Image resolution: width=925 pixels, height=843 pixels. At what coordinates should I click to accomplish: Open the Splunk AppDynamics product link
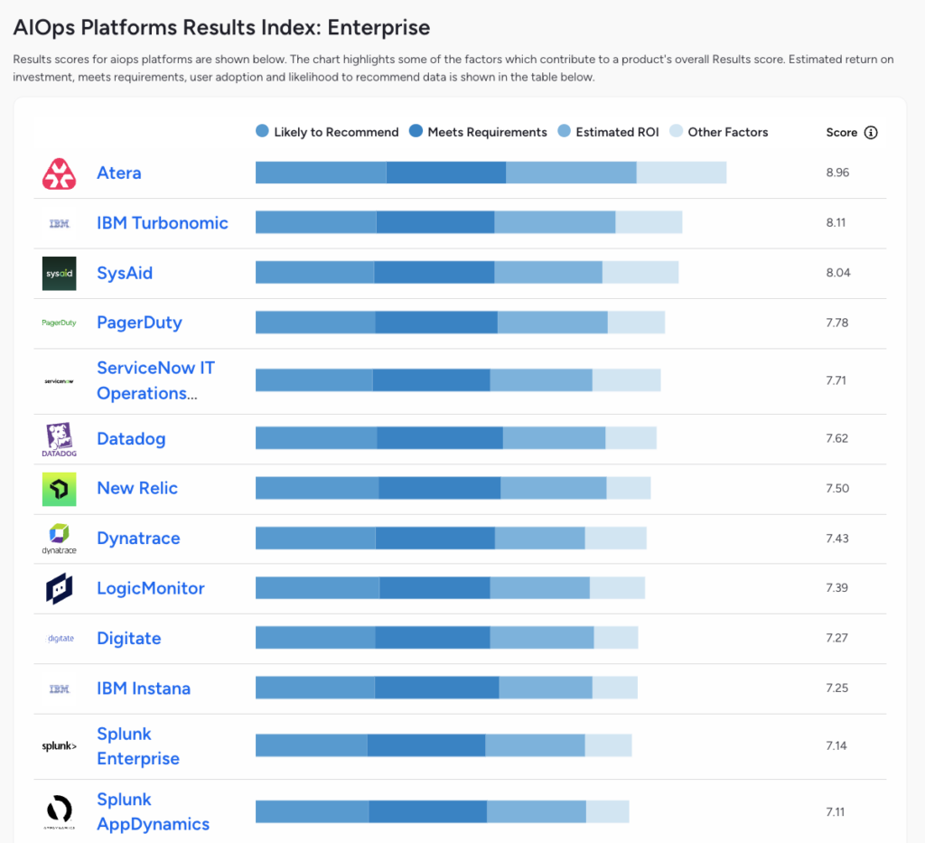click(153, 811)
